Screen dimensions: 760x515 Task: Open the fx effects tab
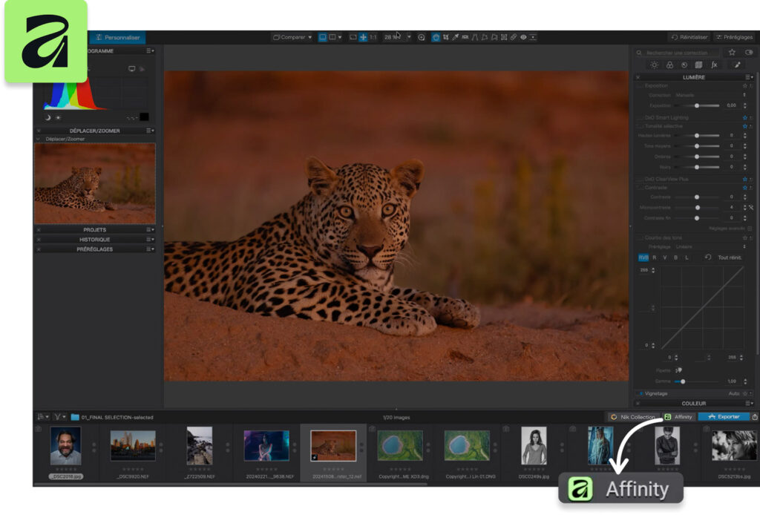(x=714, y=65)
